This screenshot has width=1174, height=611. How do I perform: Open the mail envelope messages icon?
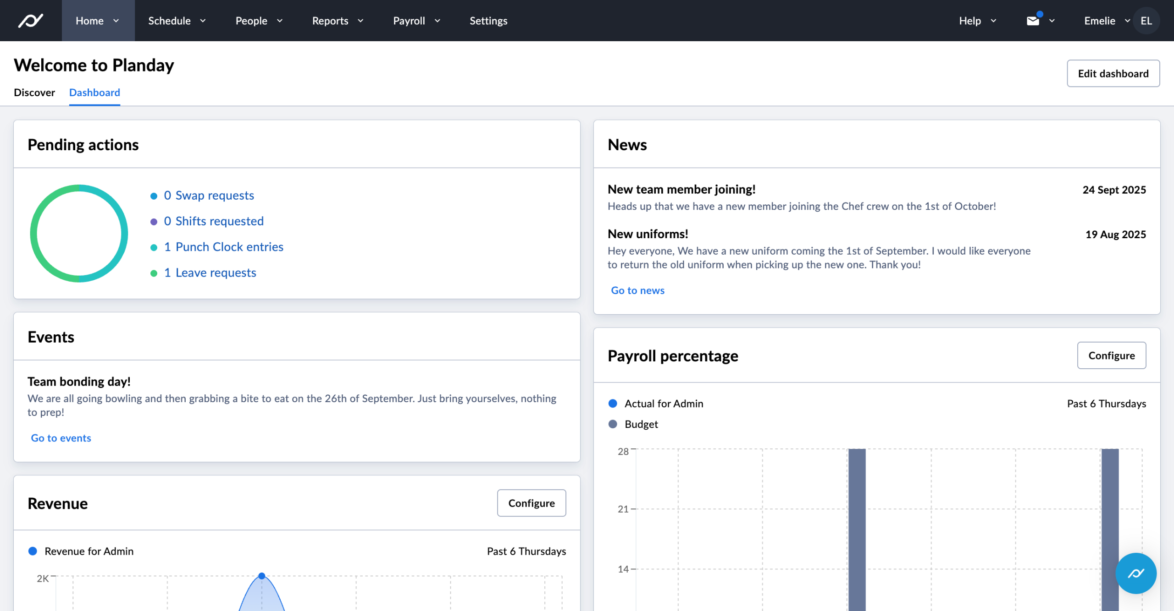1033,21
